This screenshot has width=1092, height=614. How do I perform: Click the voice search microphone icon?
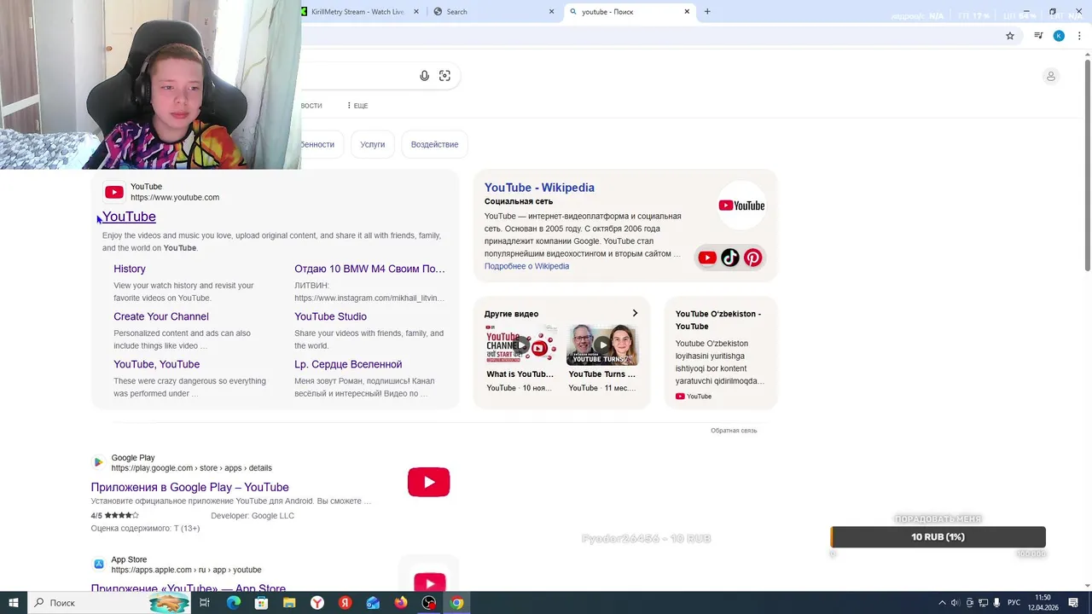coord(424,76)
